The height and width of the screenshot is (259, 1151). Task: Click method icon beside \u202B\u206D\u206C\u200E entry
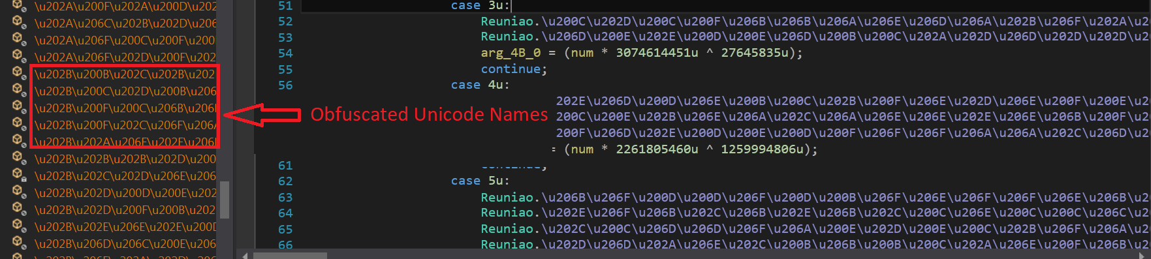(x=19, y=243)
